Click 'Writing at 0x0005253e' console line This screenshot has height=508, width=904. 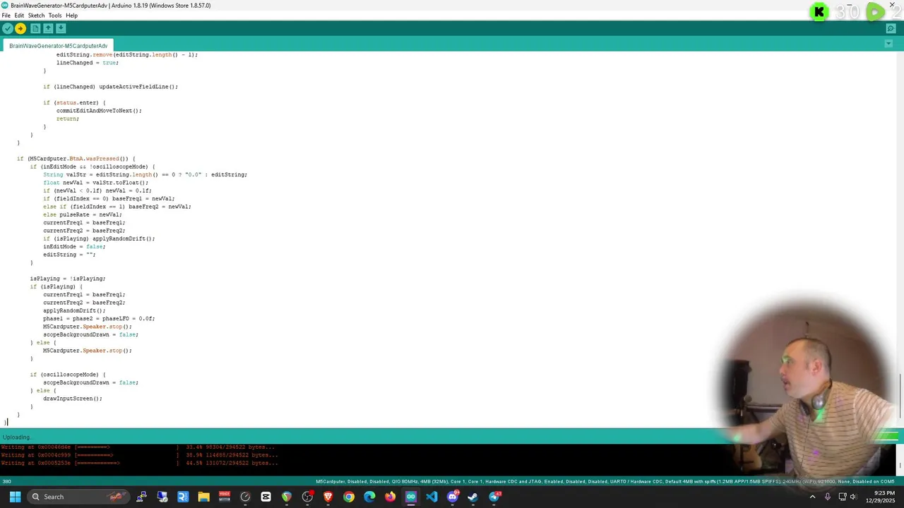coord(139,463)
